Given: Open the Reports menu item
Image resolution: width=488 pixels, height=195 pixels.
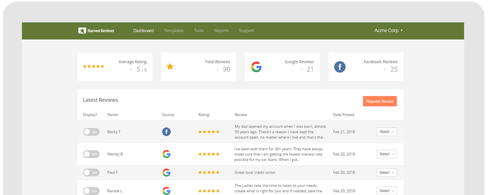Looking at the screenshot, I should click(x=221, y=31).
